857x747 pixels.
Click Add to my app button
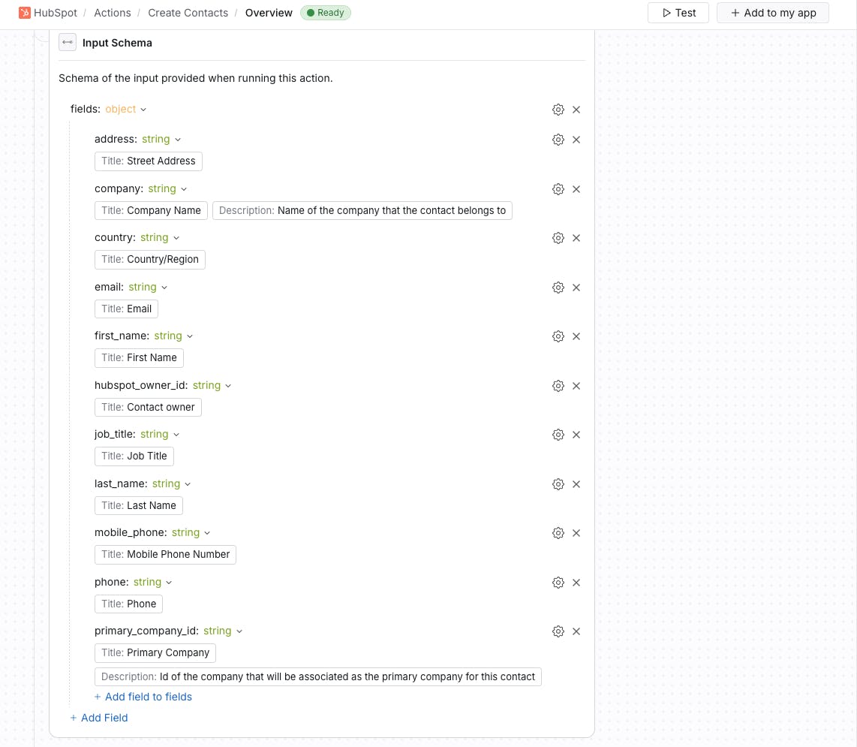coord(773,13)
